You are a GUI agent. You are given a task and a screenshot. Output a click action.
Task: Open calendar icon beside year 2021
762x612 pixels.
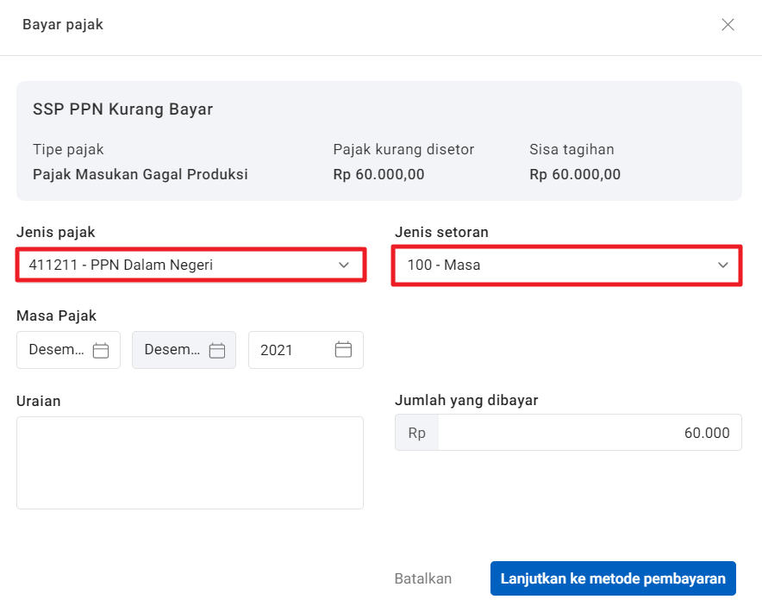(343, 349)
